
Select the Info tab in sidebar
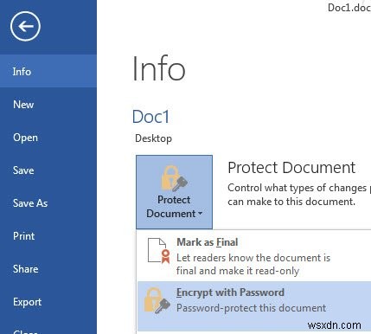point(48,71)
